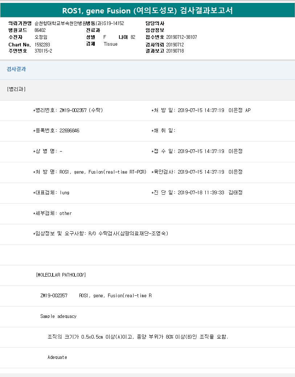295x377 pixels.
Task: Select the 처방명 ROS1 real-time RT-PCR text
Action: (103, 172)
